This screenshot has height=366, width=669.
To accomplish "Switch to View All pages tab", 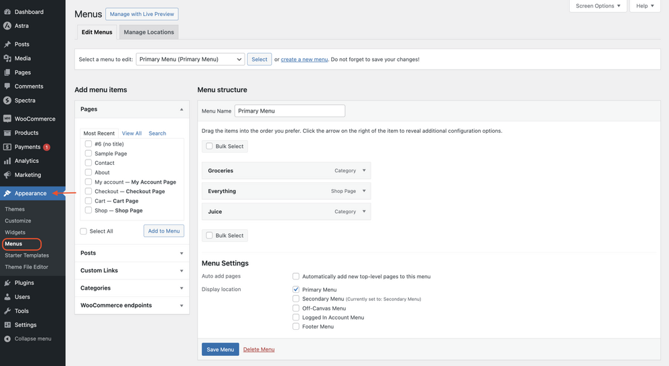I will [x=131, y=133].
